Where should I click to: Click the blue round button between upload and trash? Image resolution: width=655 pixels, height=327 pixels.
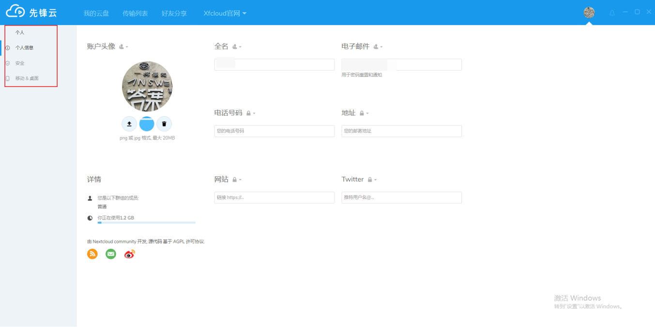click(x=147, y=124)
